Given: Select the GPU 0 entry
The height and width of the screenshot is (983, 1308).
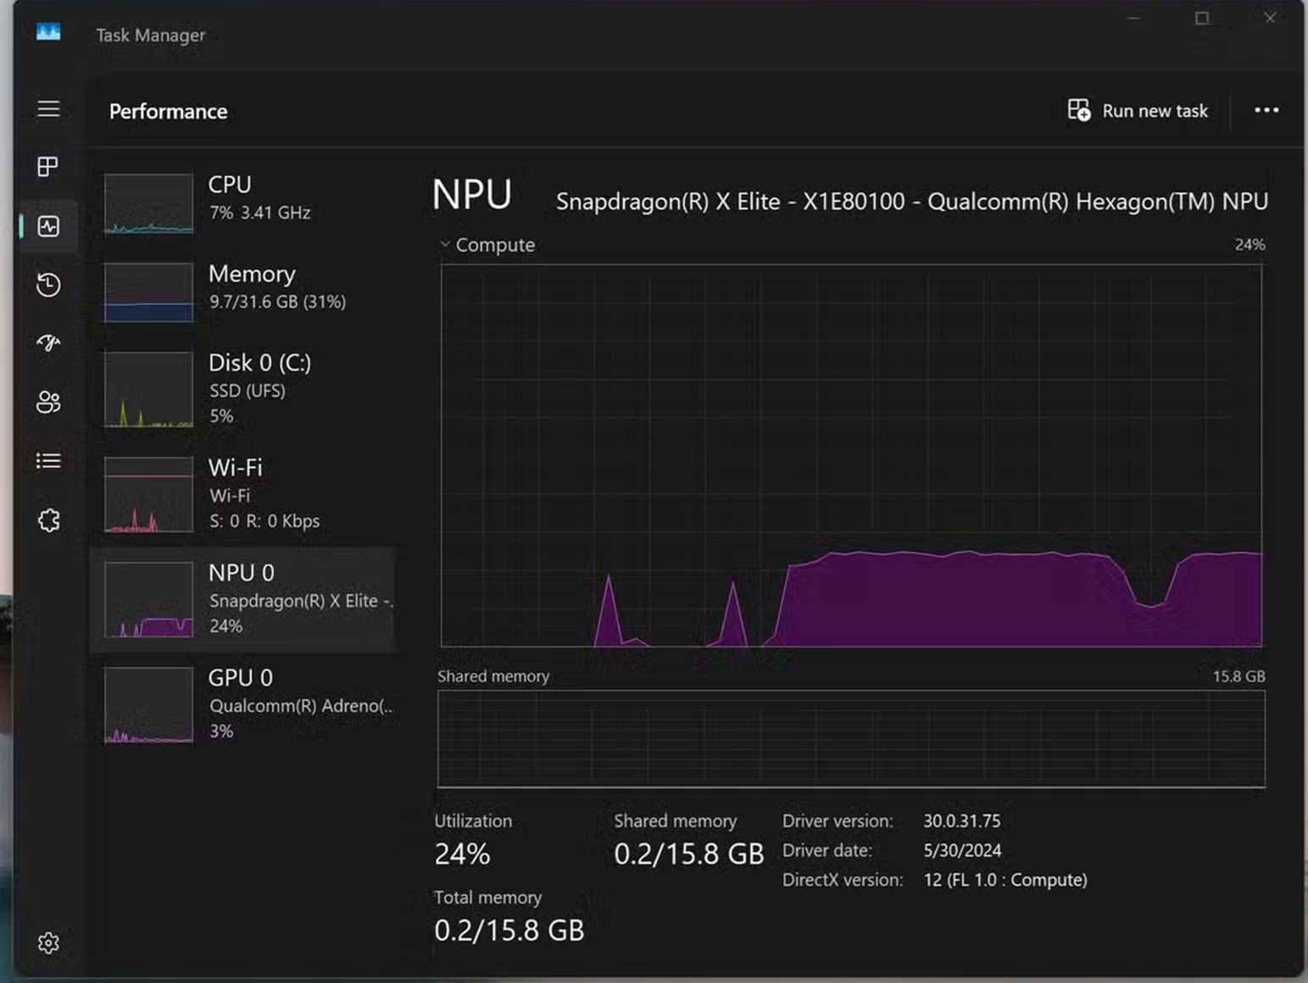Looking at the screenshot, I should click(243, 705).
